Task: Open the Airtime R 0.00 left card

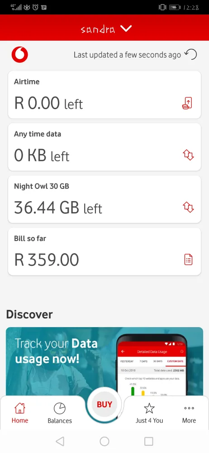Action: (x=104, y=95)
